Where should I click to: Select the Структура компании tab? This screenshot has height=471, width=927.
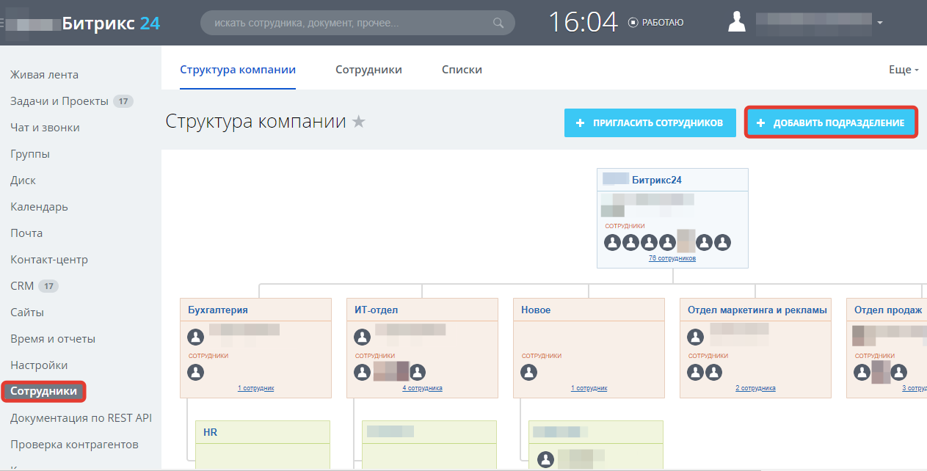tap(238, 70)
